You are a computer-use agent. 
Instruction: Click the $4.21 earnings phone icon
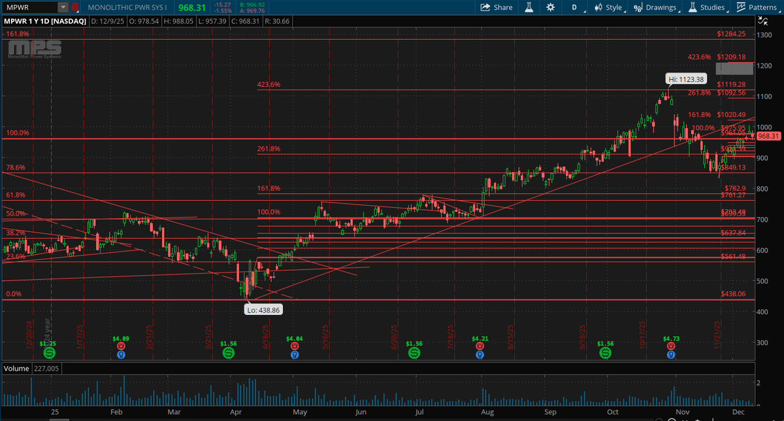(480, 345)
